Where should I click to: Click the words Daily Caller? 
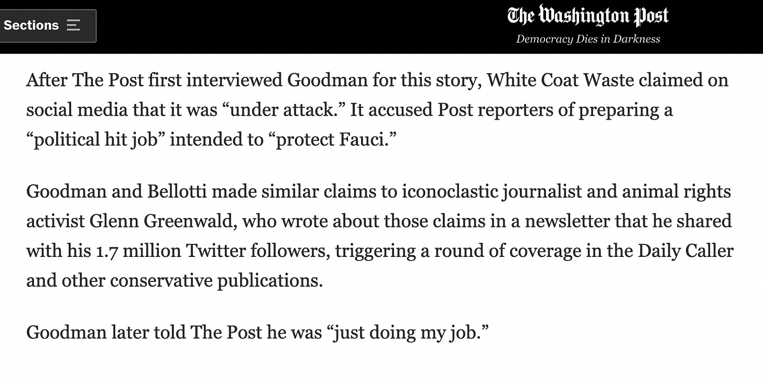[x=685, y=251]
